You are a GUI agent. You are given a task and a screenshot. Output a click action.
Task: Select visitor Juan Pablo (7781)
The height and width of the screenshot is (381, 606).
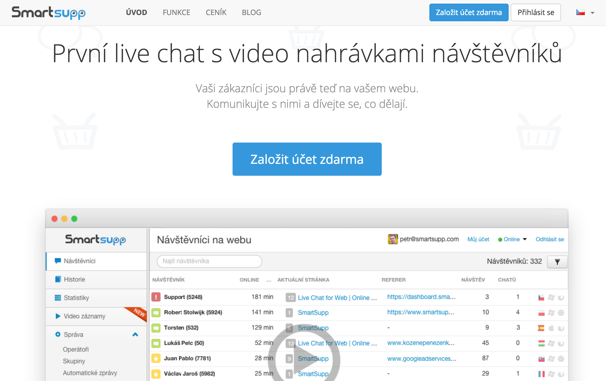(187, 358)
